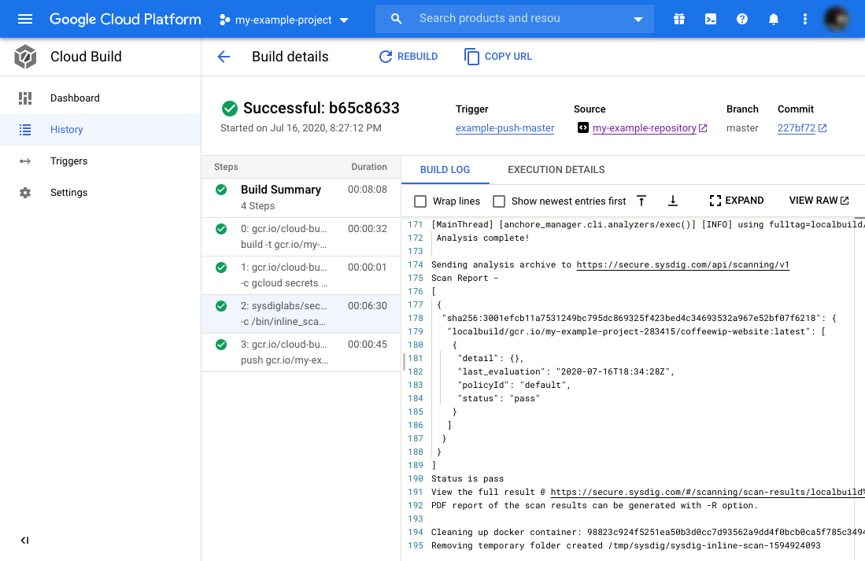Open the hamburger navigation menu

(25, 20)
